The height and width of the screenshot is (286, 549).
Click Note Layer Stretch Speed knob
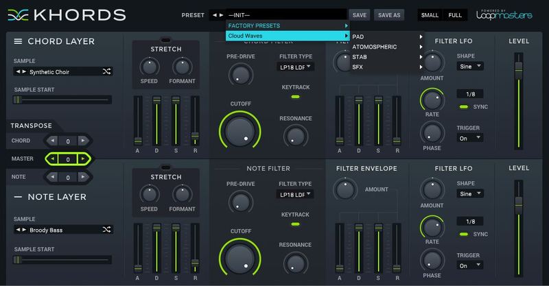(150, 194)
